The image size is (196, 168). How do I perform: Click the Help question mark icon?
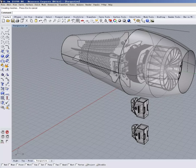click(x=147, y=21)
